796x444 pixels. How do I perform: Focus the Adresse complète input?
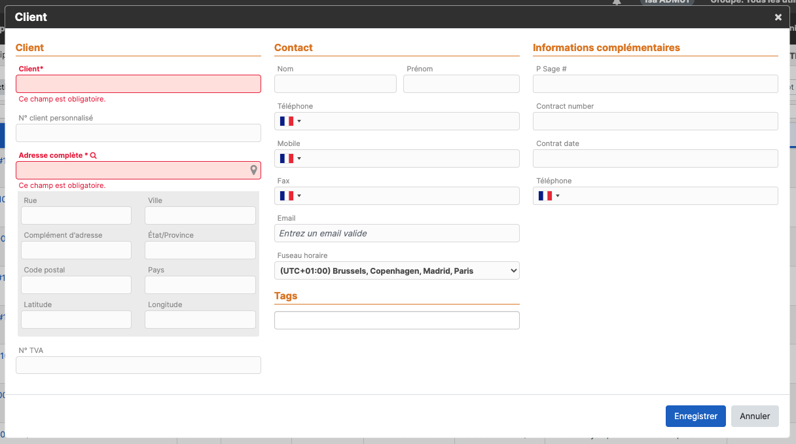(138, 170)
